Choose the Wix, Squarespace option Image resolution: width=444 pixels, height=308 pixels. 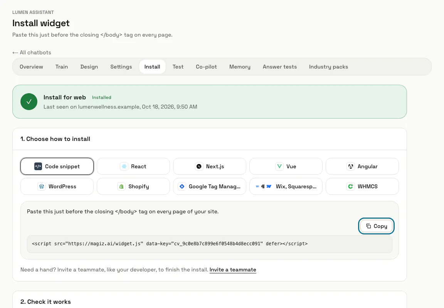point(286,186)
